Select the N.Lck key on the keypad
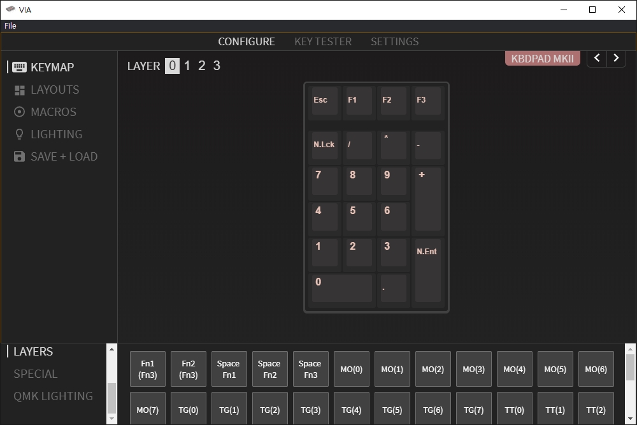 click(325, 147)
